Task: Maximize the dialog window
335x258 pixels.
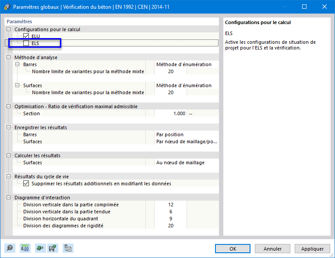Action: tap(304, 7)
